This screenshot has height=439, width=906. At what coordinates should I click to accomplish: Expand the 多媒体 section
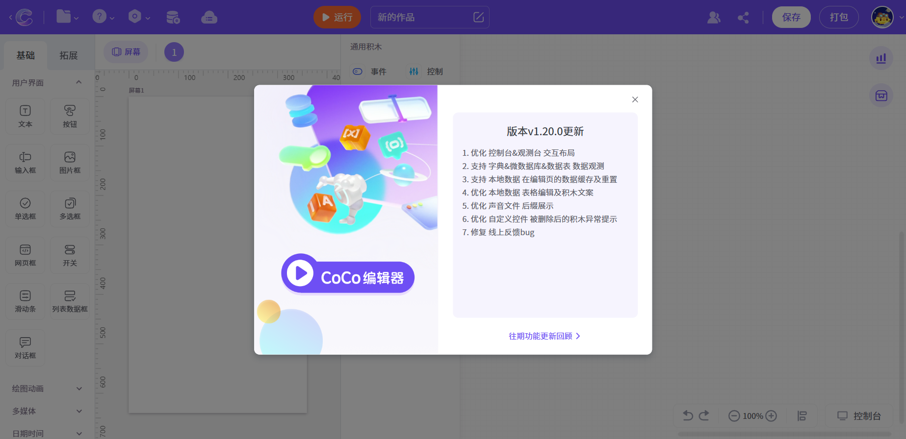click(48, 411)
